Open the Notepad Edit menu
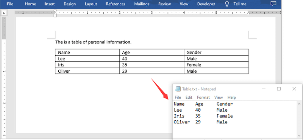The image size is (303, 140). click(x=189, y=97)
